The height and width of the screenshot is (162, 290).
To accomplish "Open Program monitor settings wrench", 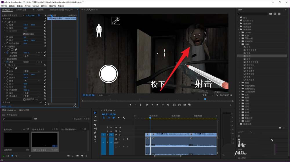I will pyautogui.click(x=217, y=95).
